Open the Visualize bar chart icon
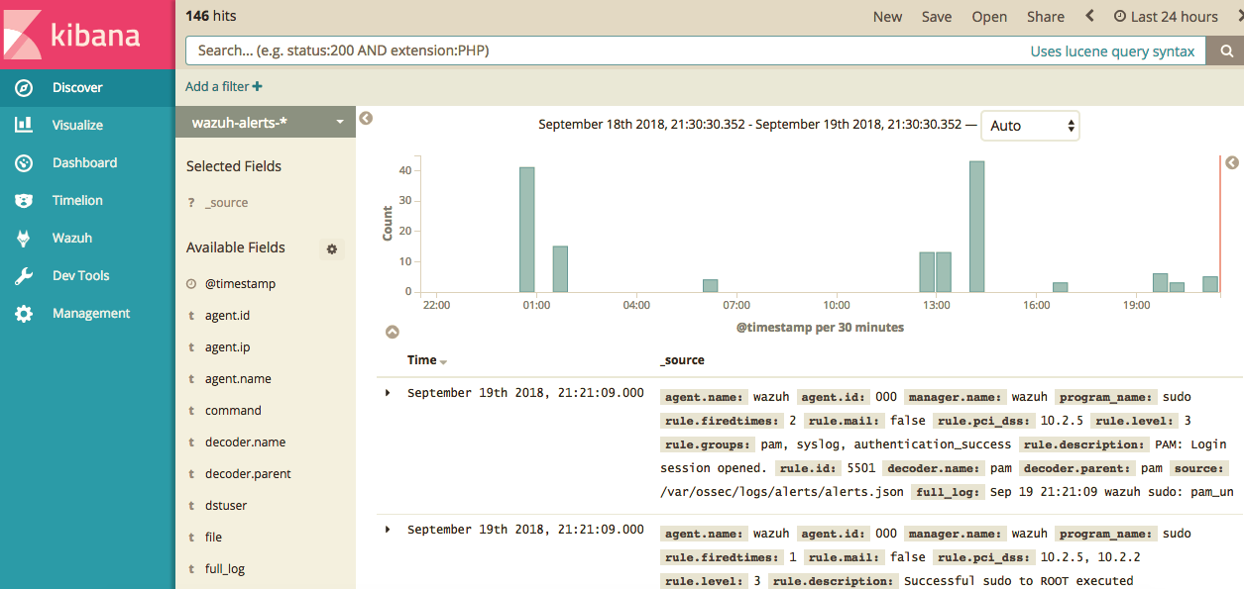 pos(23,126)
